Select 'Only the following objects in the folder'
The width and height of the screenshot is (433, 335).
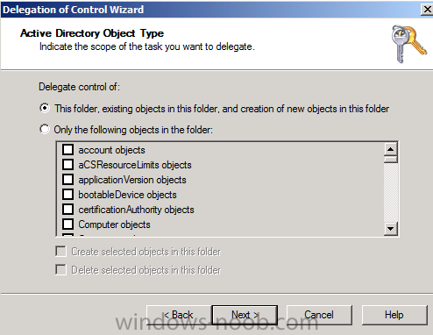coord(45,129)
